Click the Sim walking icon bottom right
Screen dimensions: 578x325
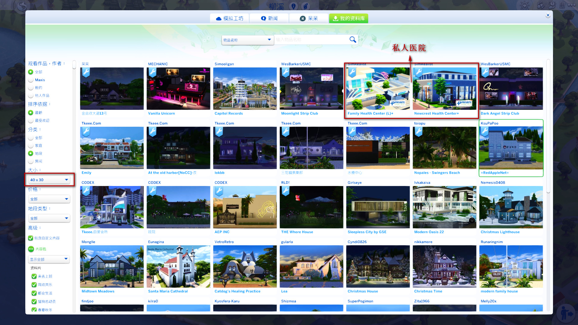(566, 314)
